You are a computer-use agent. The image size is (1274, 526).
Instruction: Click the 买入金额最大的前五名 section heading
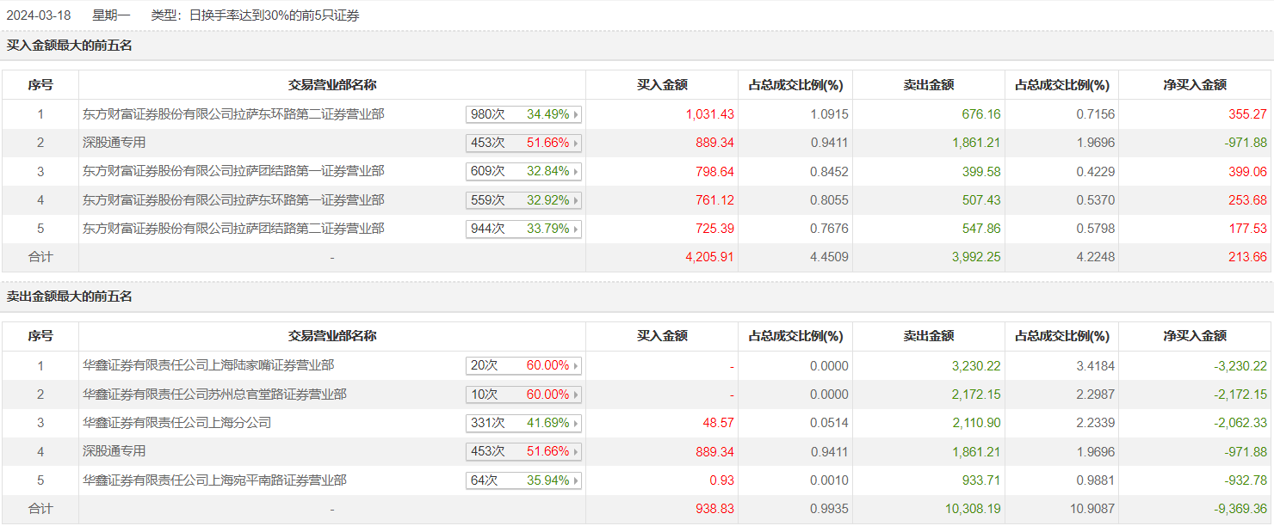coord(70,46)
